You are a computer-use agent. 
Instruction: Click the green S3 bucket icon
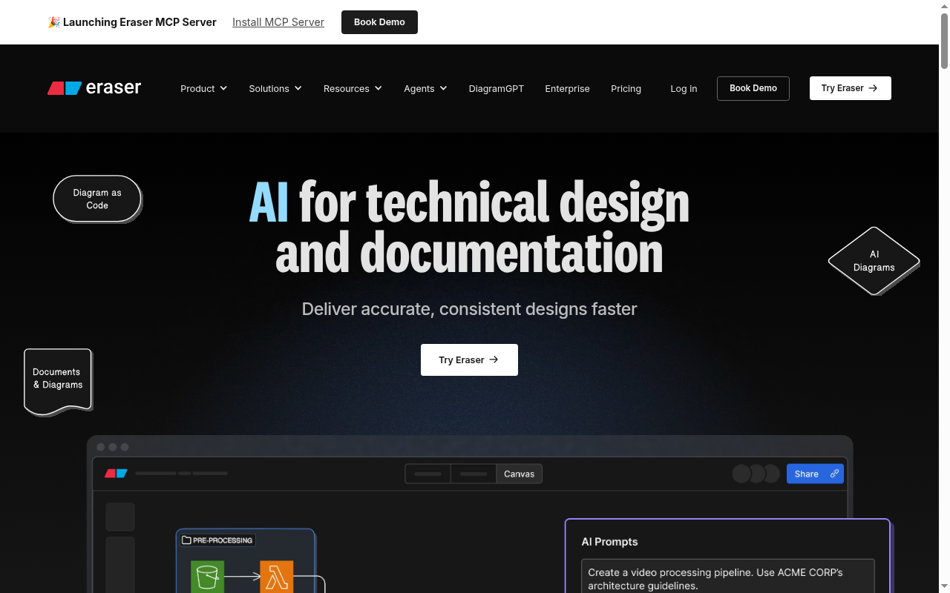[208, 577]
